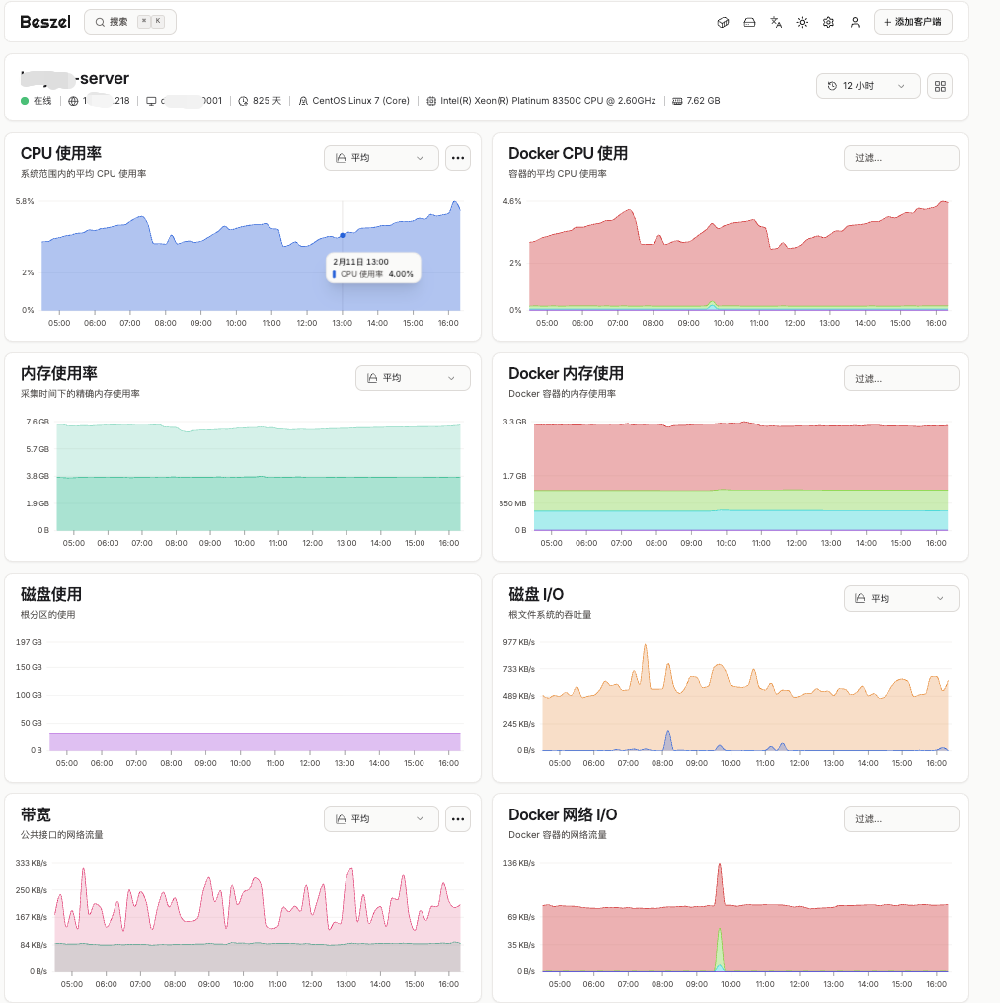This screenshot has width=1000, height=1003.
Task: Click the disk drive icon in header
Action: [749, 22]
